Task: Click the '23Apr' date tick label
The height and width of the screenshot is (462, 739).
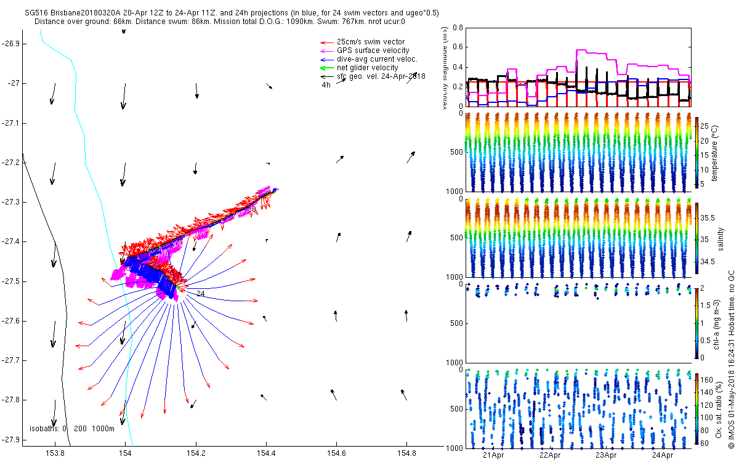Action: point(607,455)
